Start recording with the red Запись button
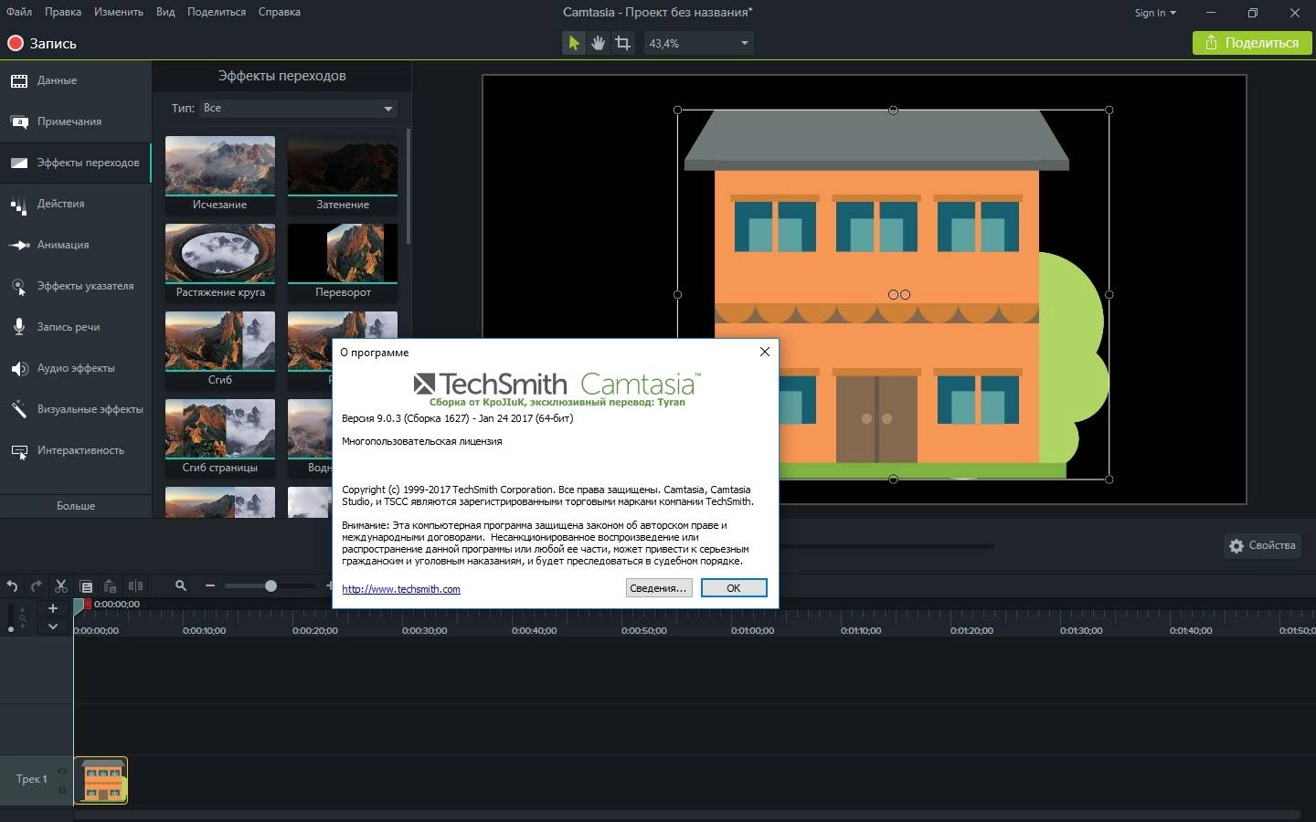Image resolution: width=1316 pixels, height=822 pixels. pyautogui.click(x=42, y=43)
